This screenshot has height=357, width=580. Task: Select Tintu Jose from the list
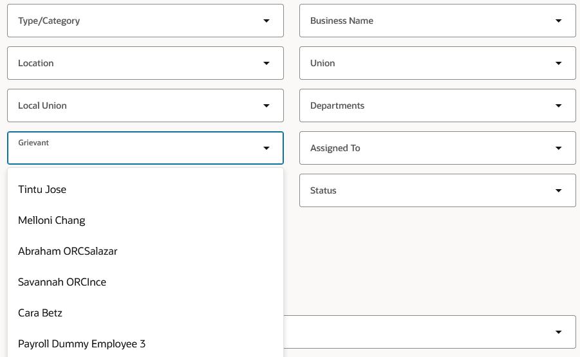point(145,190)
